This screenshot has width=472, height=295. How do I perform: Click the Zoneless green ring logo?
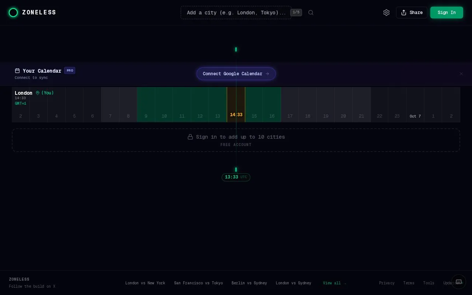coord(13,13)
